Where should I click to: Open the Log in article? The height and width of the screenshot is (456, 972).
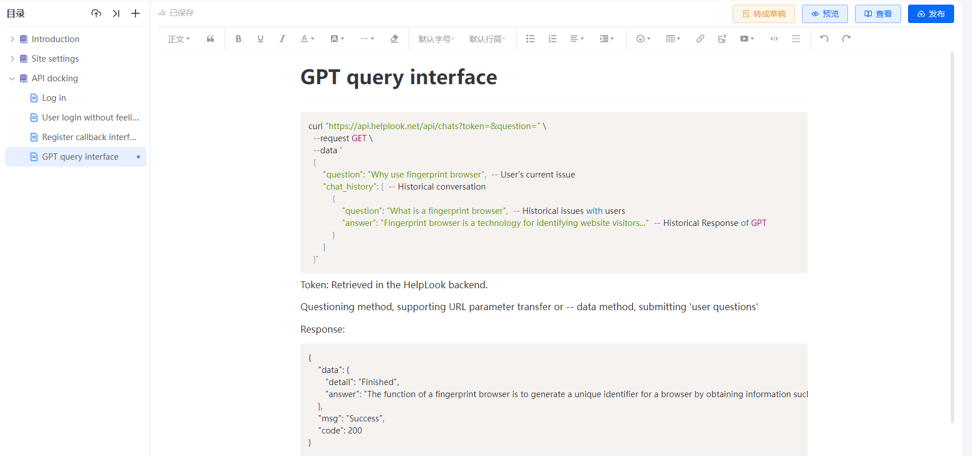click(x=54, y=98)
